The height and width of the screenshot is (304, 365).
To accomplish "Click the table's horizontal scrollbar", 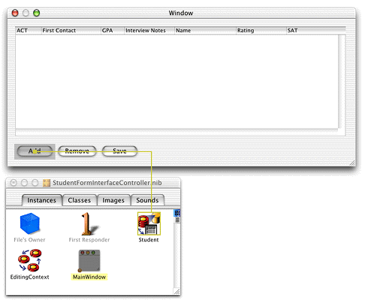I will (x=176, y=132).
